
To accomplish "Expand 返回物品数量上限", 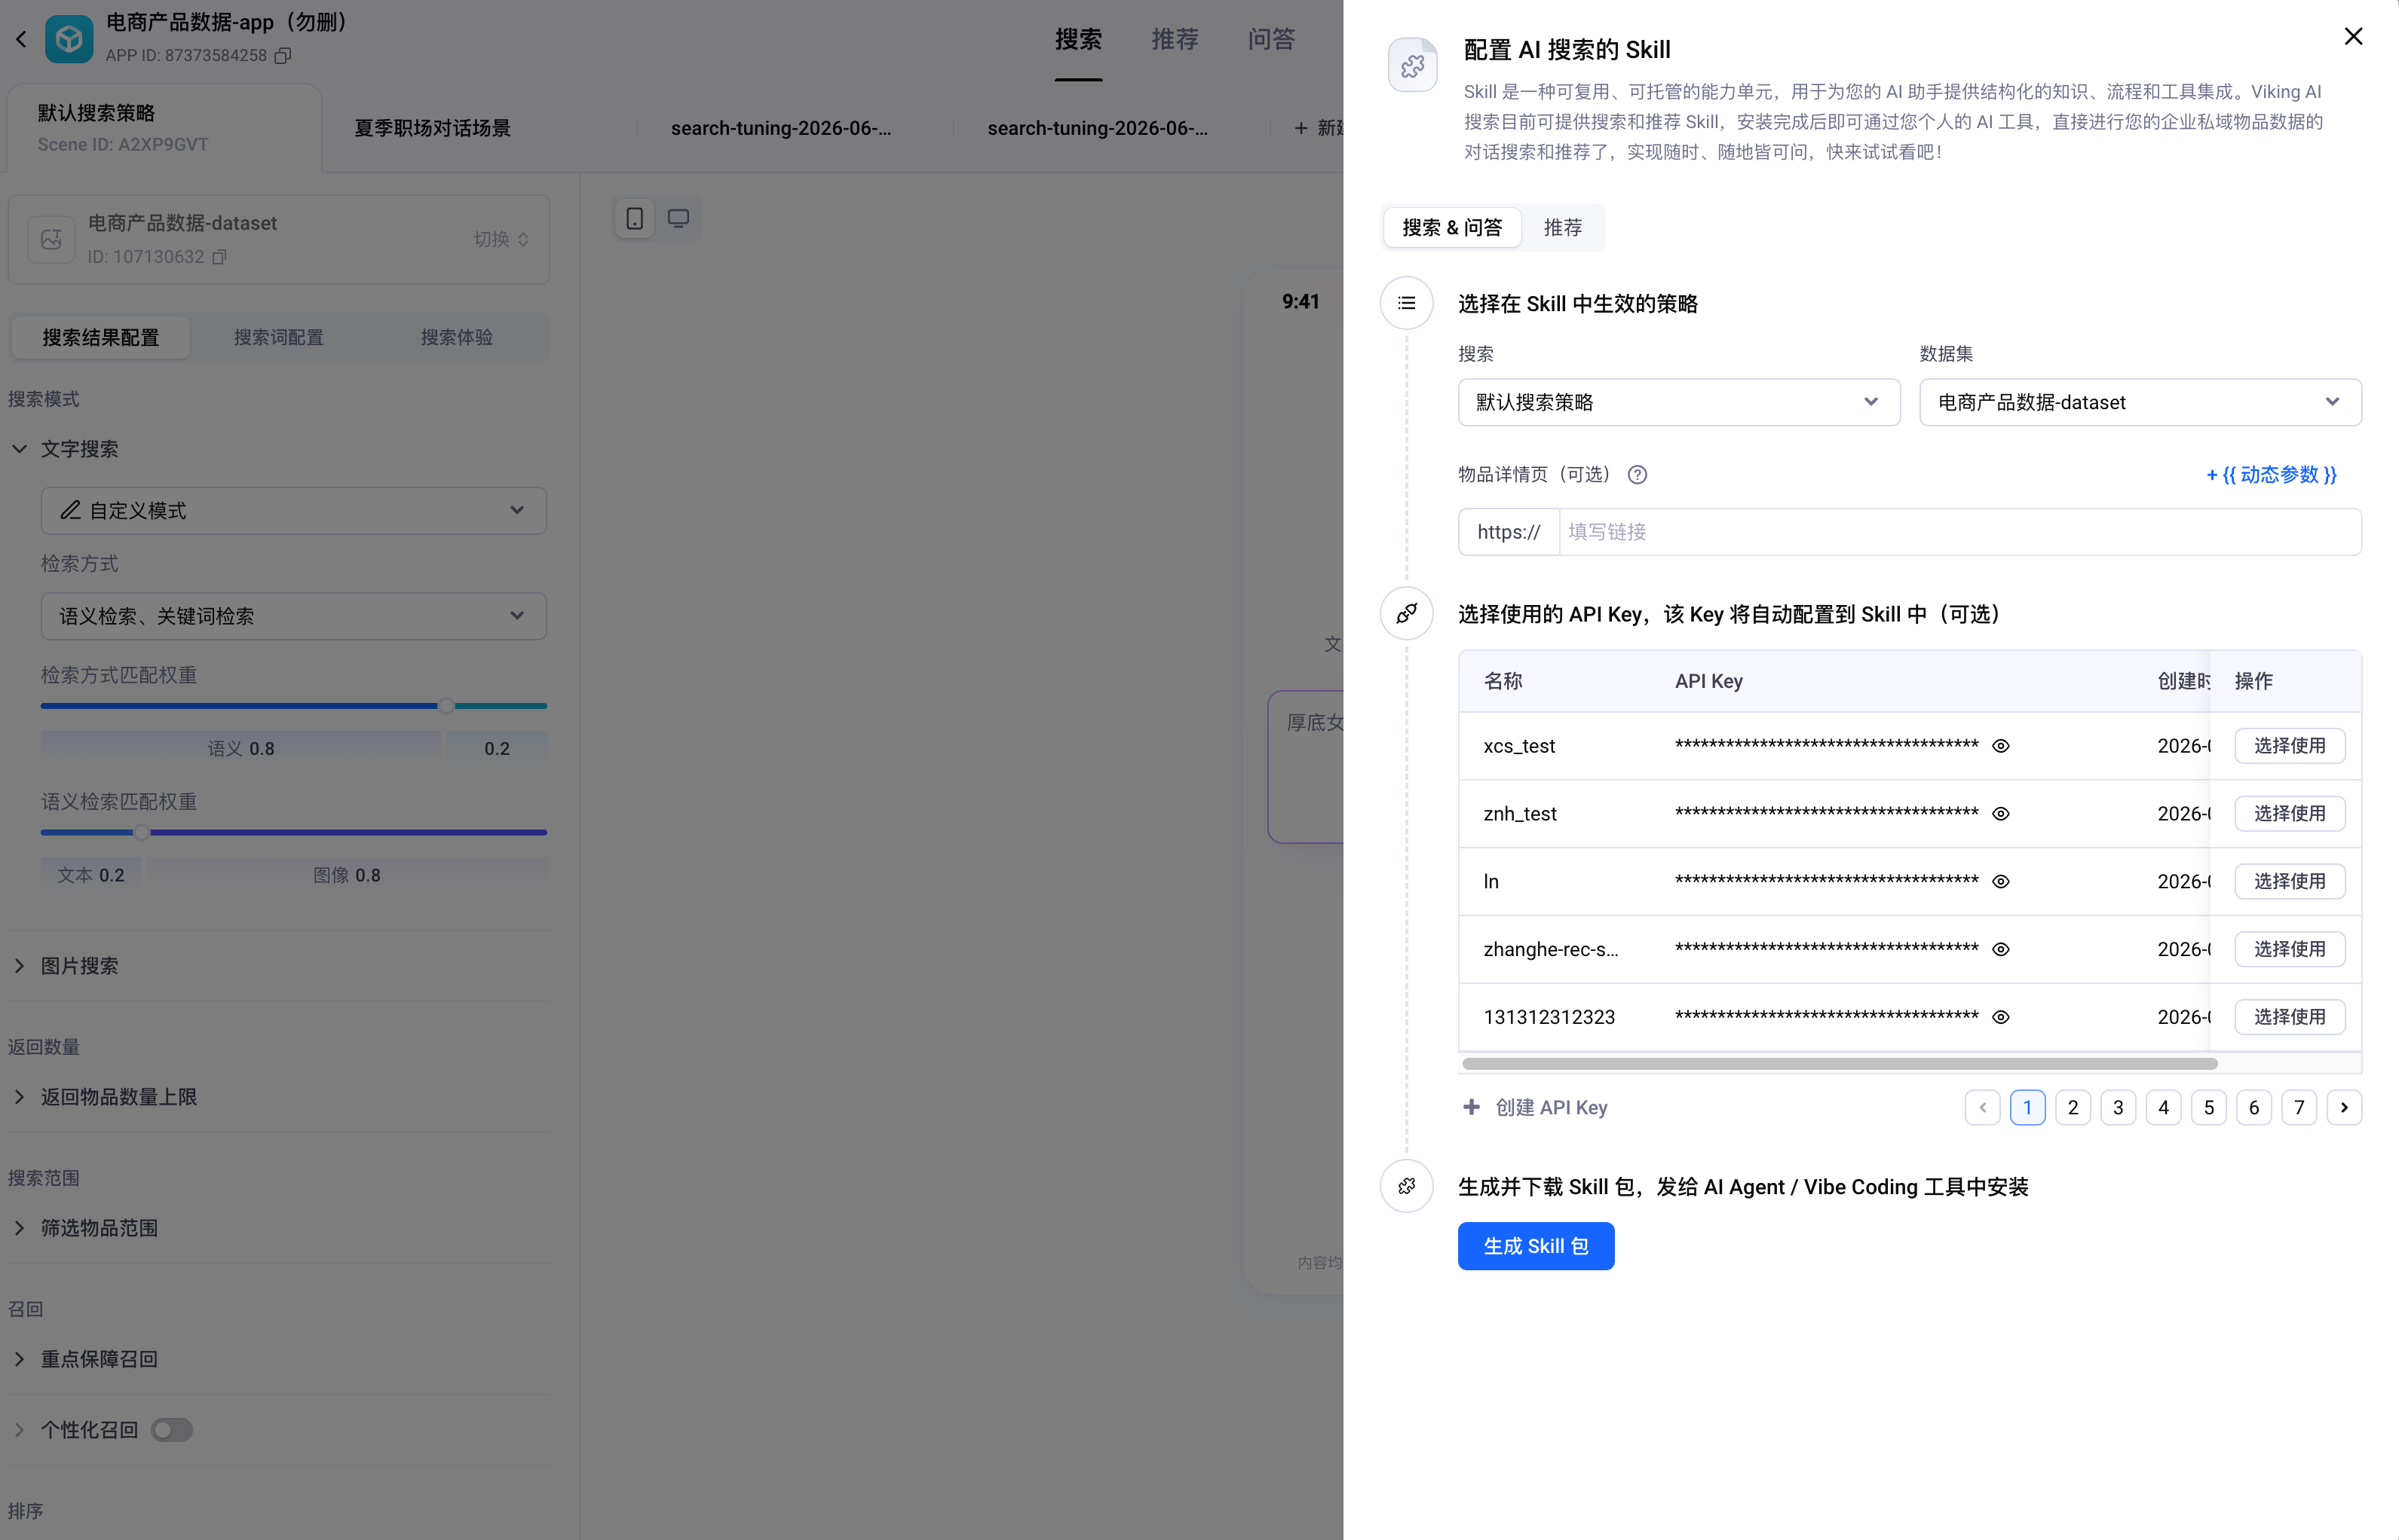I will click(x=19, y=1097).
